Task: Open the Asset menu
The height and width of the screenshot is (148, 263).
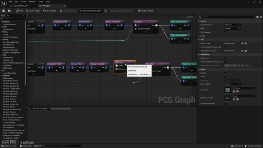Action: tap(23, 2)
